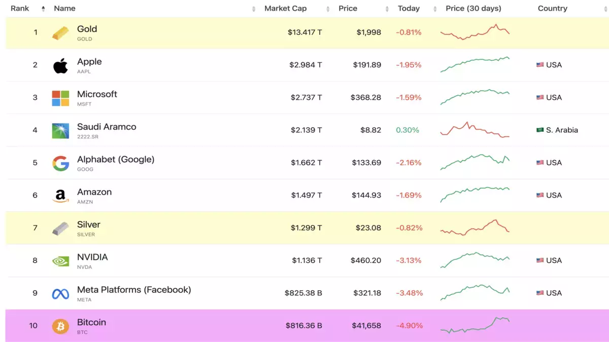Sort table using Price column arrows

click(x=387, y=9)
